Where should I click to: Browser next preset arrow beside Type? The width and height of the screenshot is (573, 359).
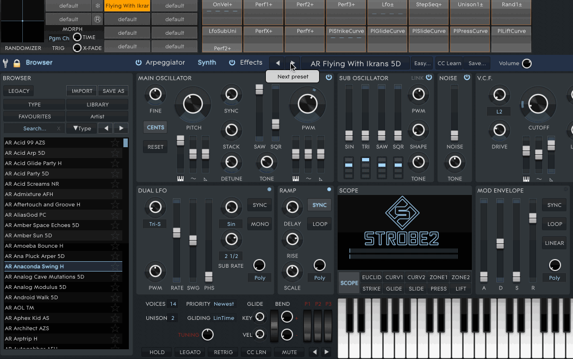click(x=121, y=128)
